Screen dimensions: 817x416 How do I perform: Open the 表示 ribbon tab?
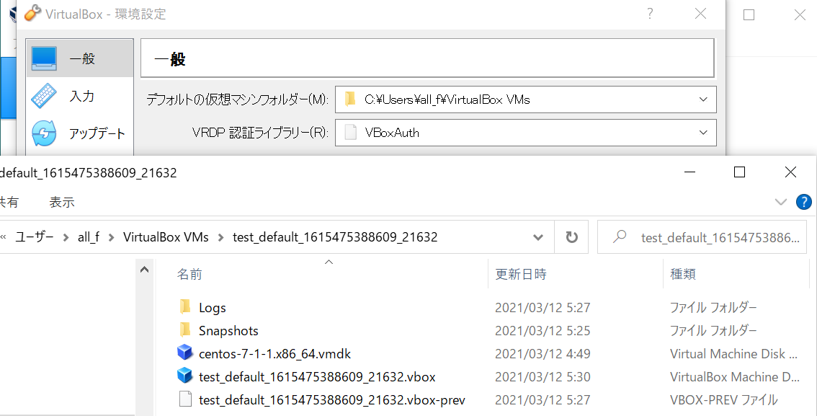coord(61,203)
